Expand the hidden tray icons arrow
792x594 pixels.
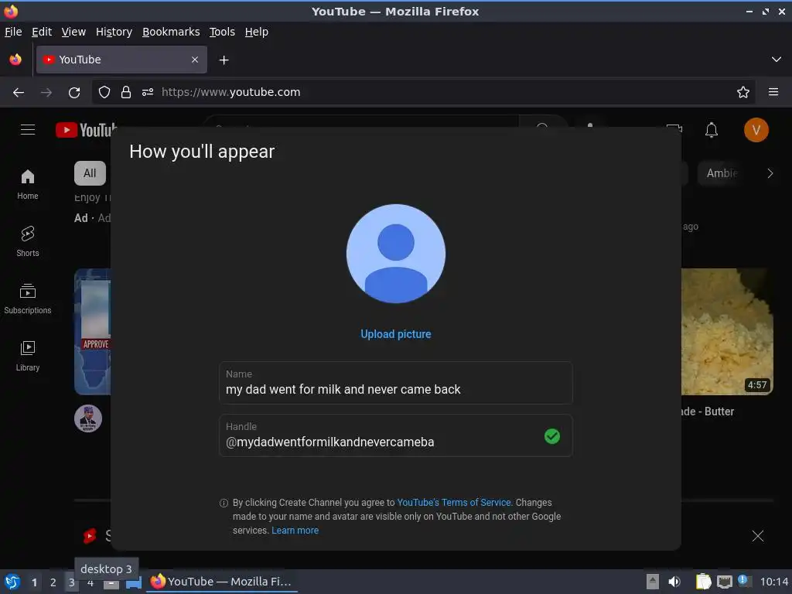coord(653,582)
